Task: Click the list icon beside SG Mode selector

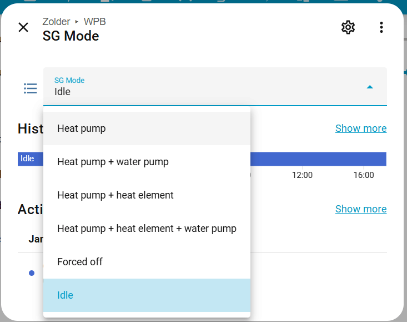Action: (x=31, y=88)
